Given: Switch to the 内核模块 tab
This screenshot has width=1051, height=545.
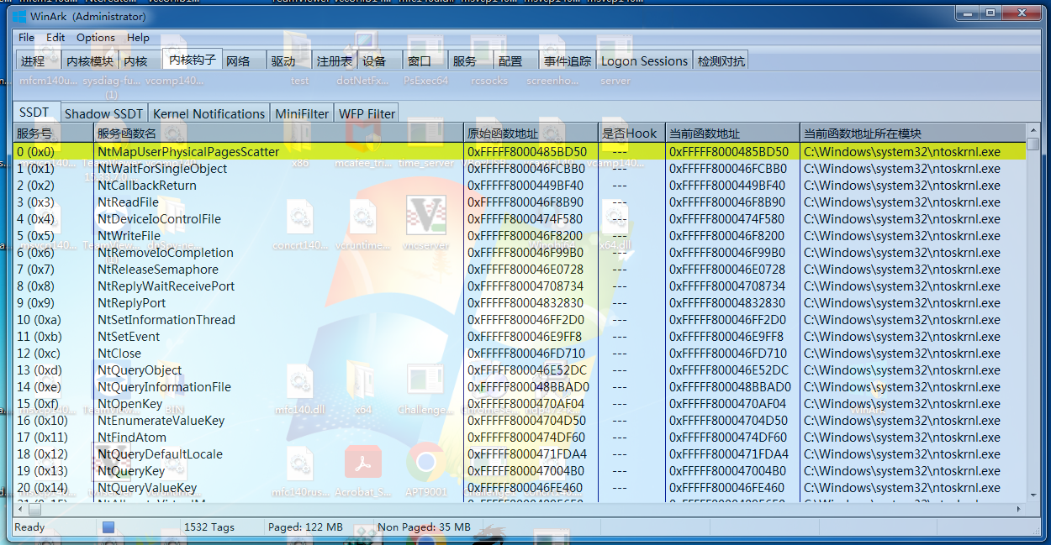Looking at the screenshot, I should click(90, 60).
